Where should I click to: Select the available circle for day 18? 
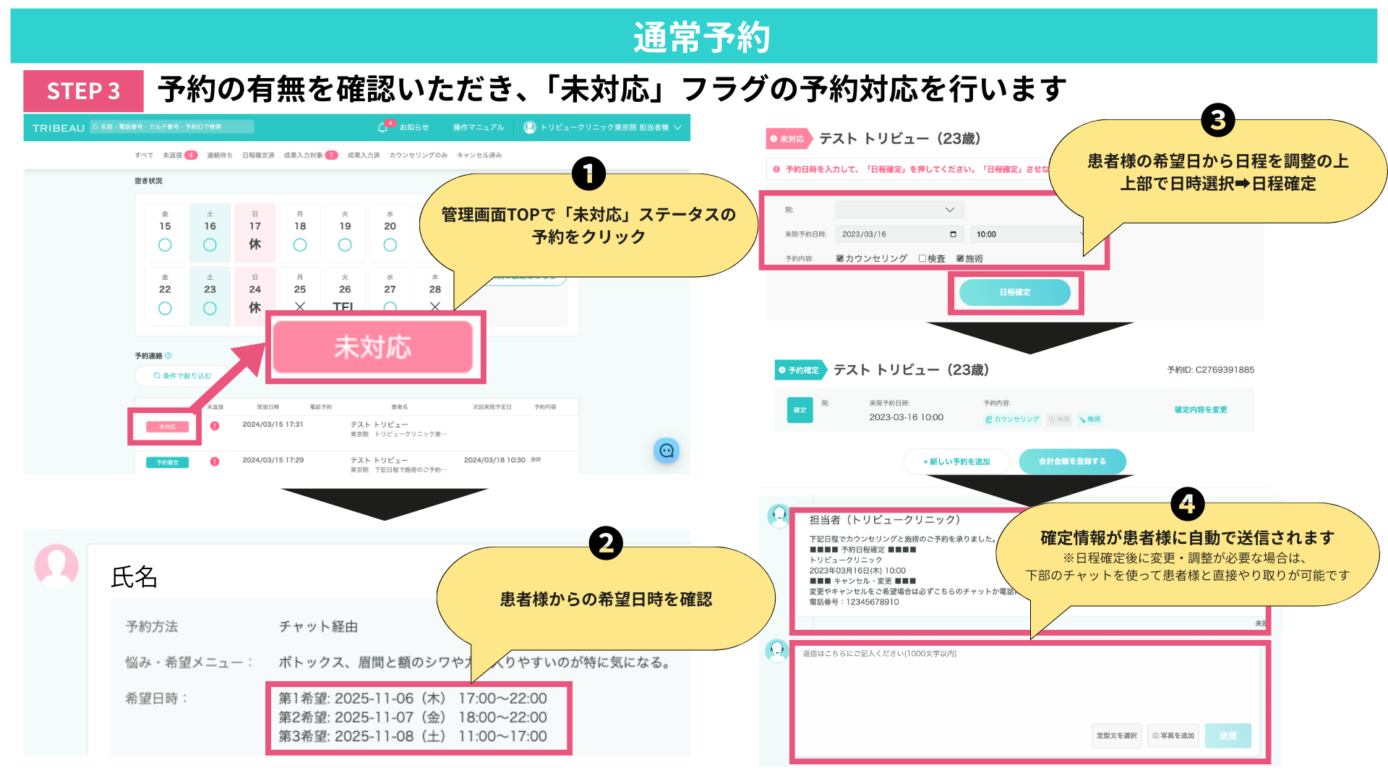(x=300, y=245)
